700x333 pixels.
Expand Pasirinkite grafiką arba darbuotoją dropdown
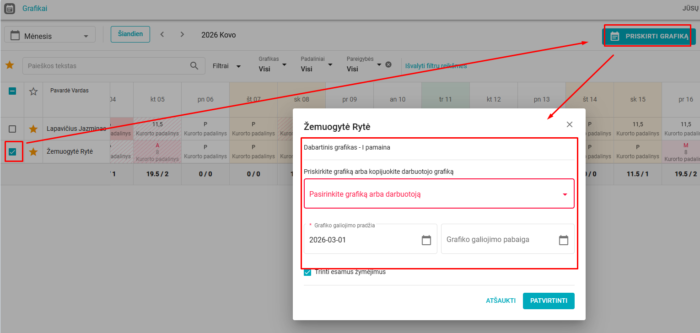[439, 194]
